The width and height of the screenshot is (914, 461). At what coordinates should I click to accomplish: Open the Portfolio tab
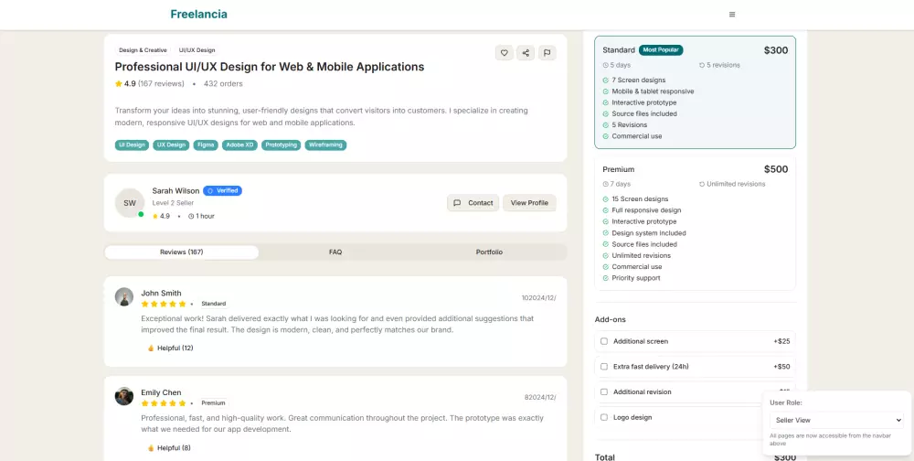coord(489,252)
